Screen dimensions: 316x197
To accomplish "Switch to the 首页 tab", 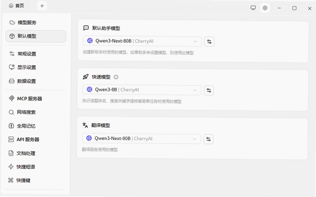I will coord(16,6).
